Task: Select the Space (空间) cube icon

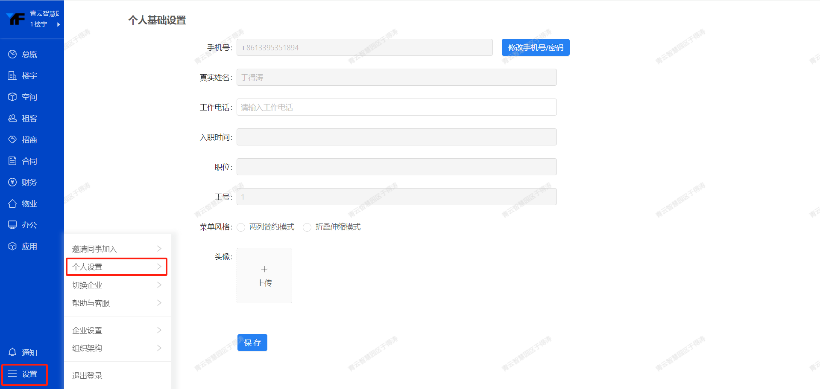Action: (x=12, y=97)
